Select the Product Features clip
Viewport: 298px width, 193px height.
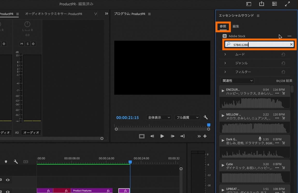(92, 190)
